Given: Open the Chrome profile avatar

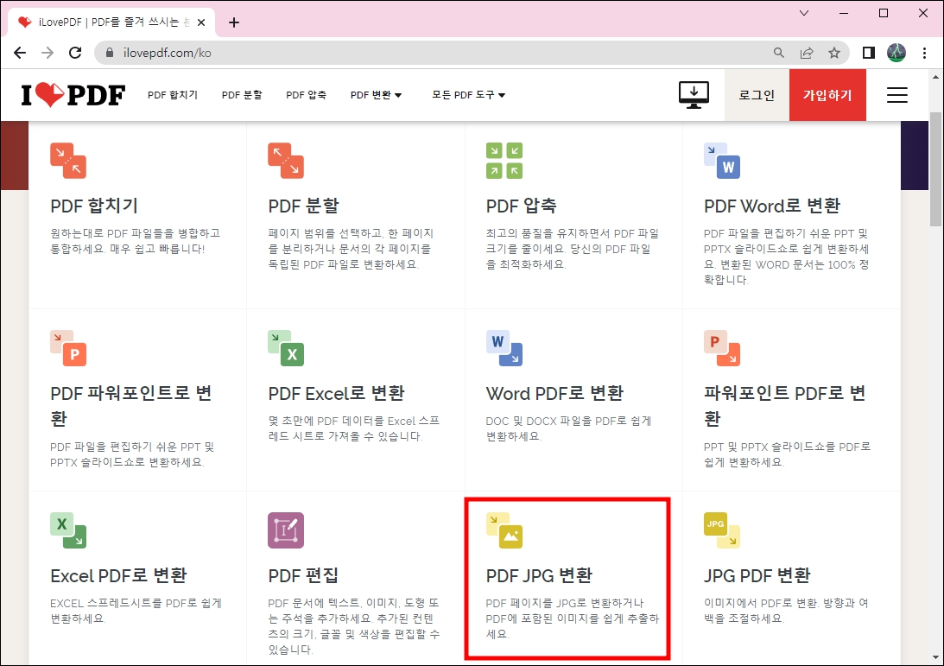Looking at the screenshot, I should point(896,53).
